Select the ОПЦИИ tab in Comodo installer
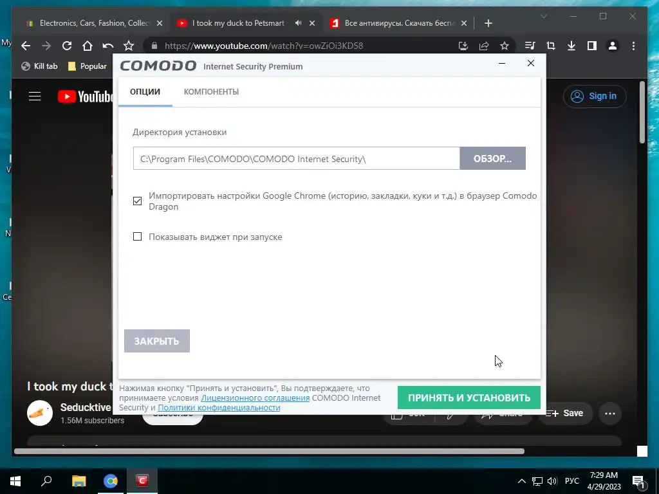659x494 pixels. [x=145, y=91]
